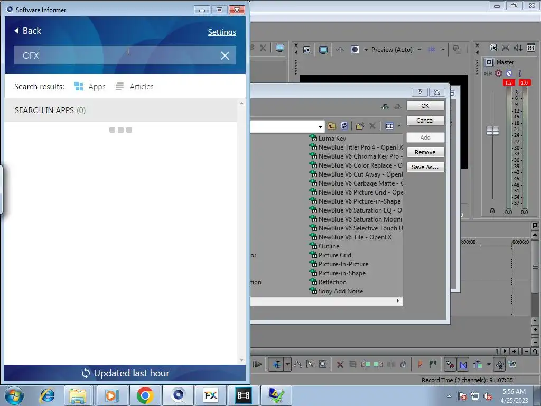Screen dimensions: 541x406
Task: Select Reflection plug-in
Action: point(332,282)
